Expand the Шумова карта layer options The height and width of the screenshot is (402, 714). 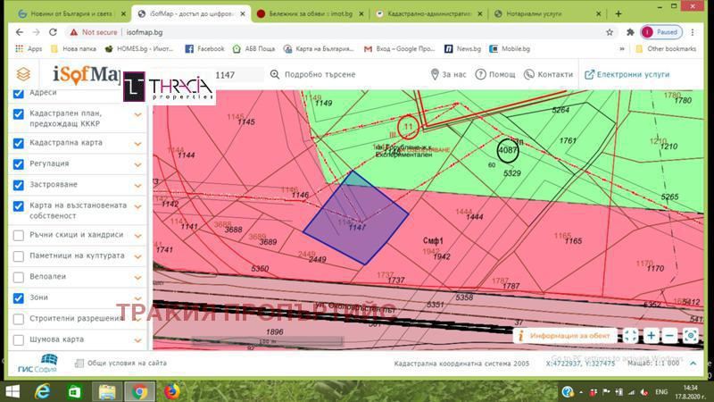137,340
